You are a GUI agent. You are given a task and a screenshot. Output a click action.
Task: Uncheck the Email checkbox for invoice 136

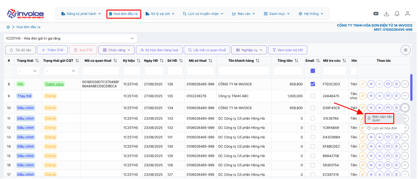pyautogui.click(x=313, y=84)
